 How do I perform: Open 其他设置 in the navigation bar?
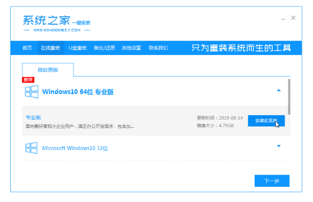[x=131, y=48]
